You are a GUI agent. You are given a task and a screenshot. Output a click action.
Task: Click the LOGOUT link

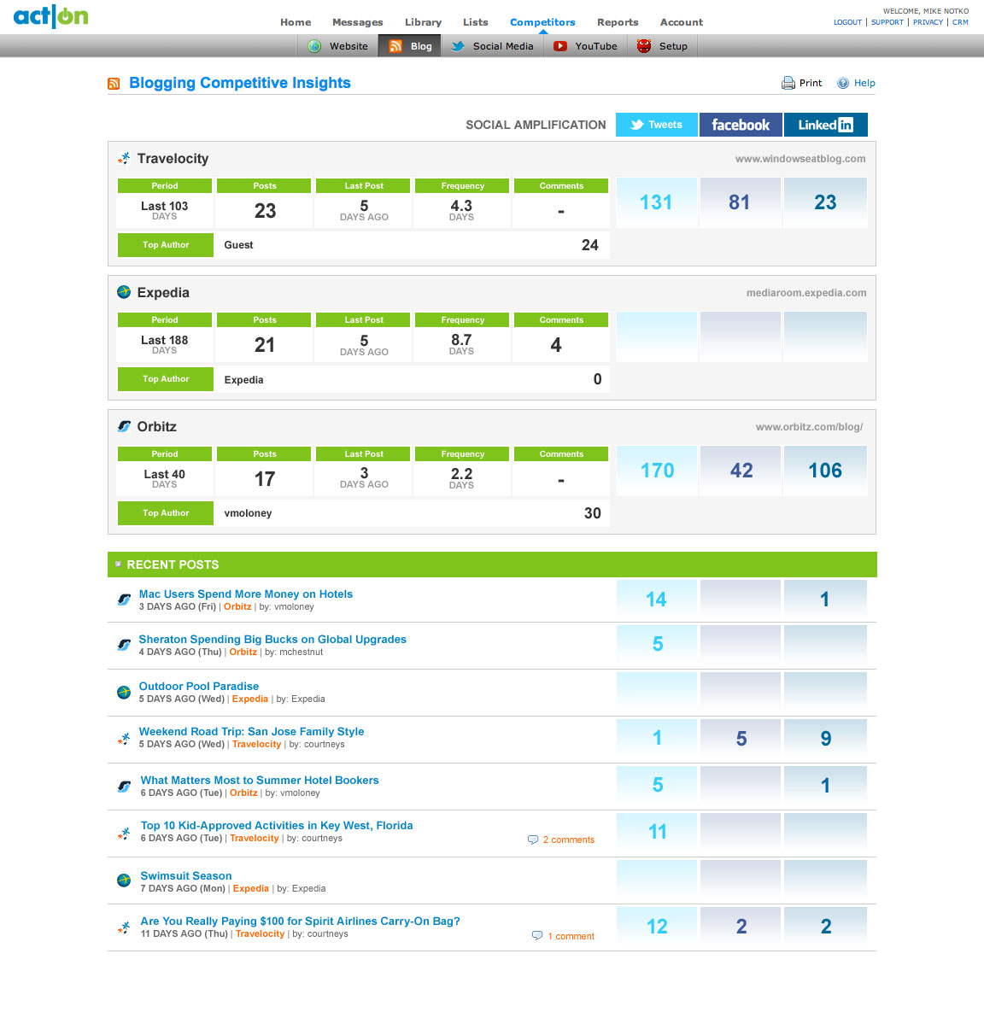[x=847, y=22]
